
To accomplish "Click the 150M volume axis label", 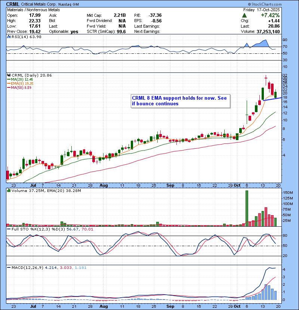I will pos(288,193).
